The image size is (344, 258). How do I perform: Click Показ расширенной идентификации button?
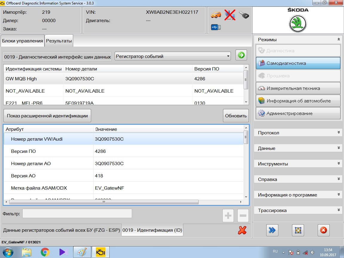(x=47, y=116)
